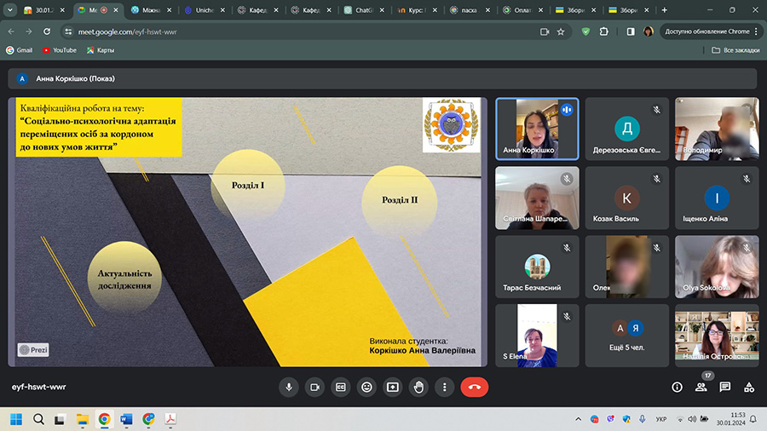Open meeting details info icon
The width and height of the screenshot is (767, 431).
pyautogui.click(x=677, y=387)
